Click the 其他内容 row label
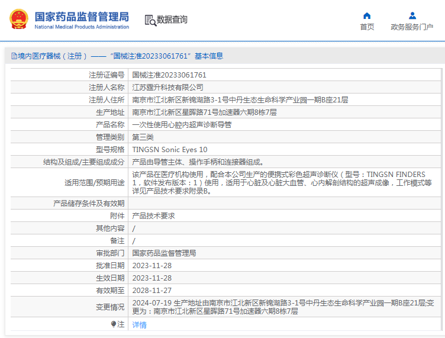The width and height of the screenshot is (445, 338). click(x=110, y=228)
